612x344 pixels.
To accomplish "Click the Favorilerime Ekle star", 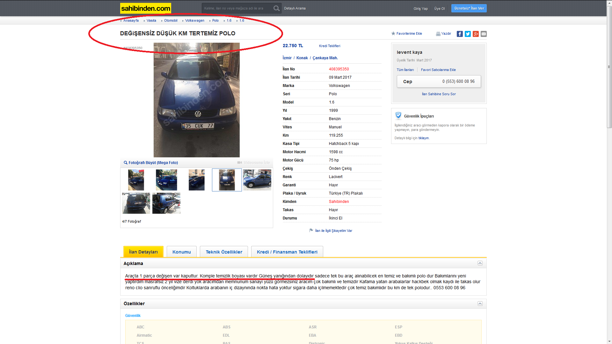I will [x=393, y=33].
